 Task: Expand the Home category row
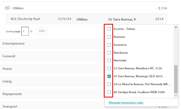(x=52, y=69)
